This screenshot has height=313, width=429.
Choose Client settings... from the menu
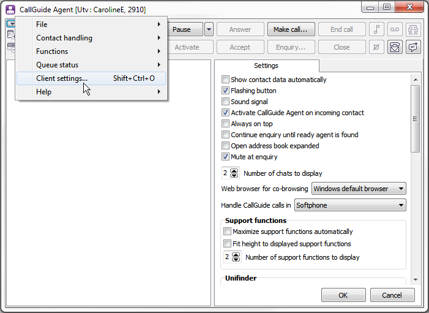tap(91, 78)
